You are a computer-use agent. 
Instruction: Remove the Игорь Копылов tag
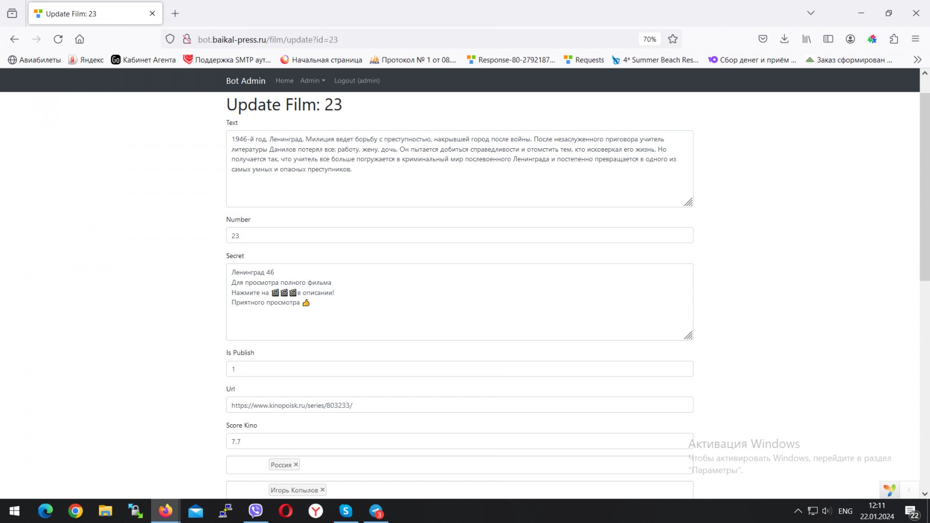[323, 489]
